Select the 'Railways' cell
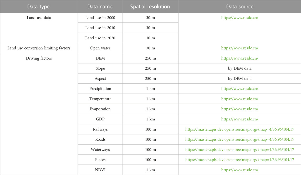This screenshot has height=175, width=301. (100, 129)
